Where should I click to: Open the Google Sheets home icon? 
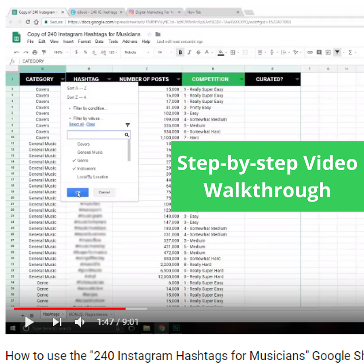click(x=16, y=37)
